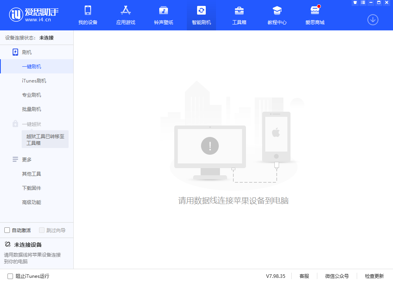393x283 pixels.
Task: Expand the 刷机 (Flash) sidebar group
Action: 26,52
